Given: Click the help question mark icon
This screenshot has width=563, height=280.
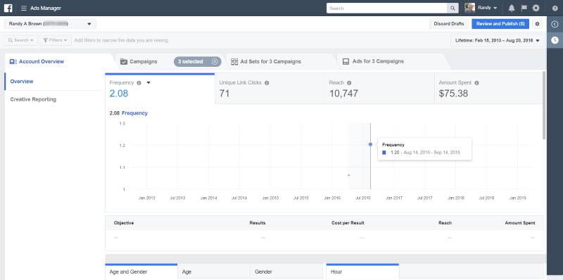Looking at the screenshot, I should pos(555,8).
